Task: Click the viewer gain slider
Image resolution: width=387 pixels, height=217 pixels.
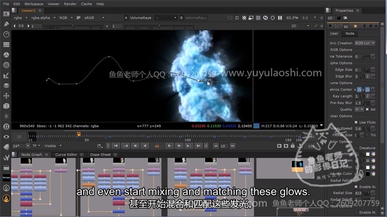Action: (x=73, y=26)
